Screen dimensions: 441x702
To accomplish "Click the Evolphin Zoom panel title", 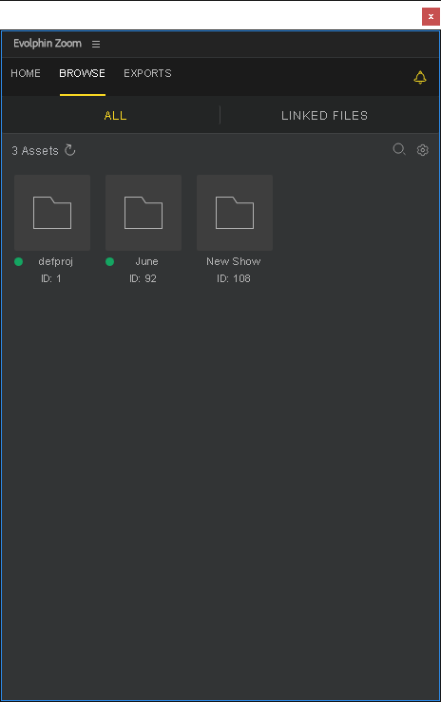I will coord(48,44).
